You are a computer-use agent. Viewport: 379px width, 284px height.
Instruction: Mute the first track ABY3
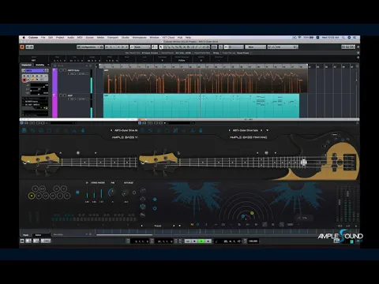pyautogui.click(x=61, y=70)
